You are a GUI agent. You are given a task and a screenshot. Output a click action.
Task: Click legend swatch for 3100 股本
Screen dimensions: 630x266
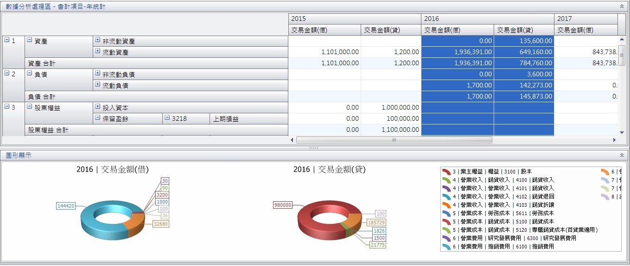click(x=446, y=172)
